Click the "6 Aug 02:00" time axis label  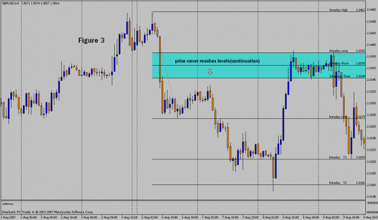(150, 218)
